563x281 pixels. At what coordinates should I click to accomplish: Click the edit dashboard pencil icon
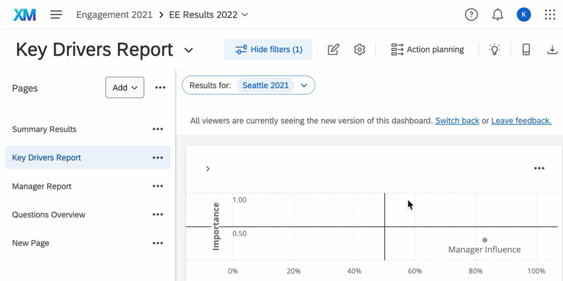tap(333, 50)
